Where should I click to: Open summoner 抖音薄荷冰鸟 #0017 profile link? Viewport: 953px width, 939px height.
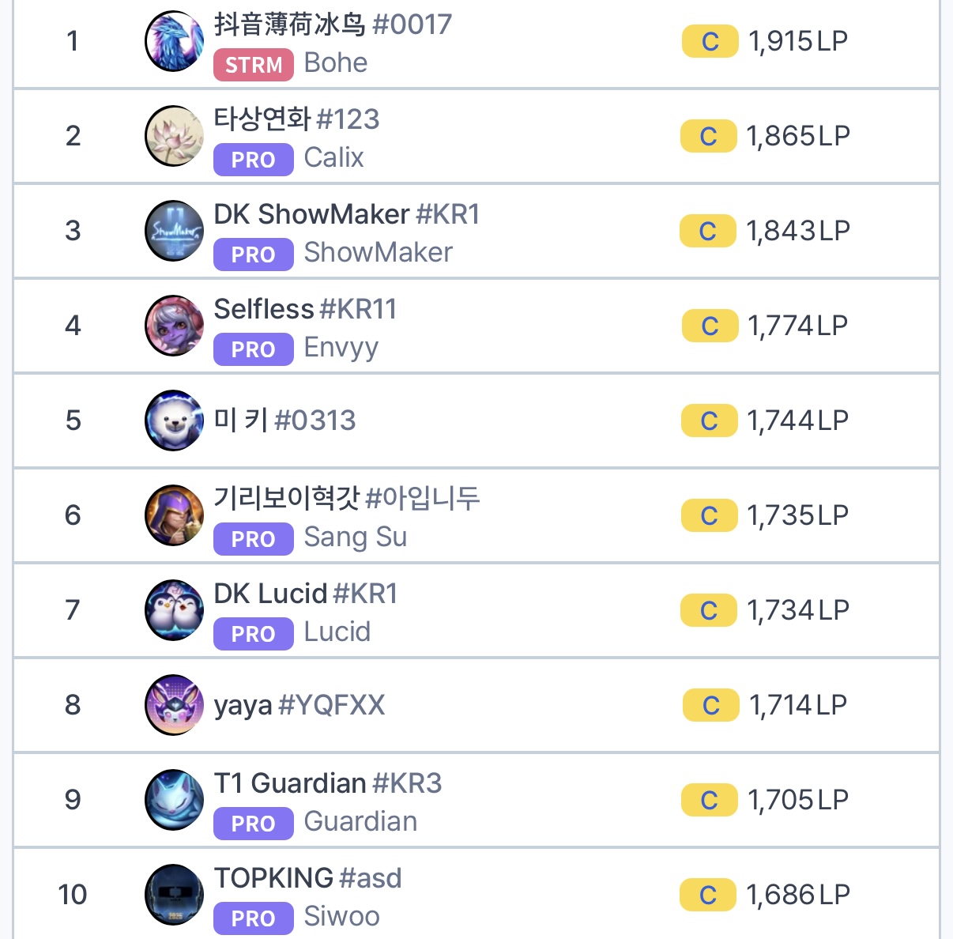pos(333,25)
